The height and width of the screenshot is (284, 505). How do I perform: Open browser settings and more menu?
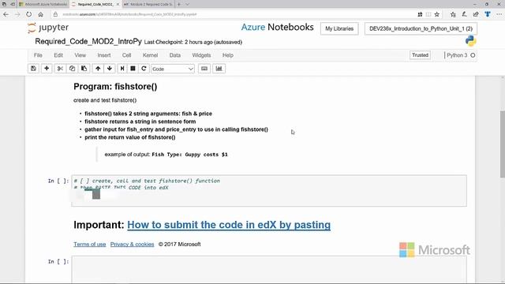coord(499,14)
